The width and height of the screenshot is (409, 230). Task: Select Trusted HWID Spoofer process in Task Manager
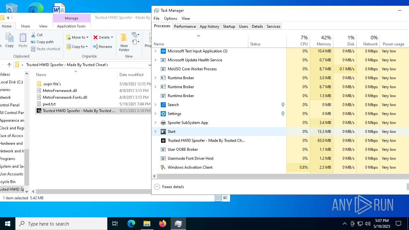280,141
